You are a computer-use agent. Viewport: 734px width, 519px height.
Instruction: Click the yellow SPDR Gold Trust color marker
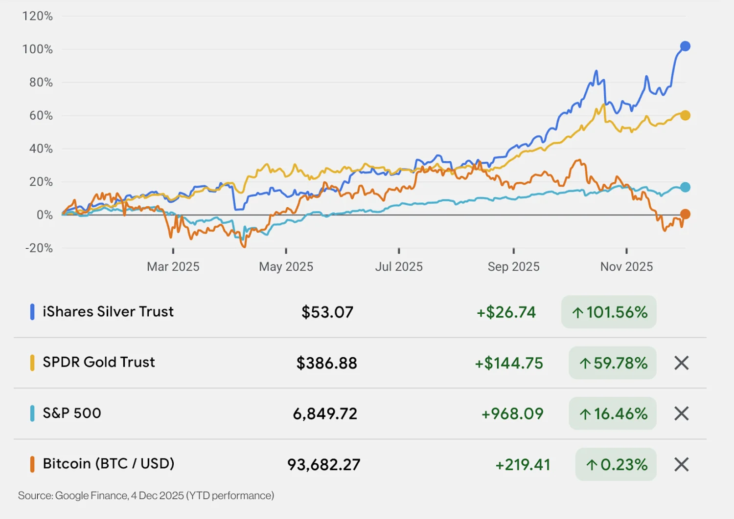(x=32, y=363)
